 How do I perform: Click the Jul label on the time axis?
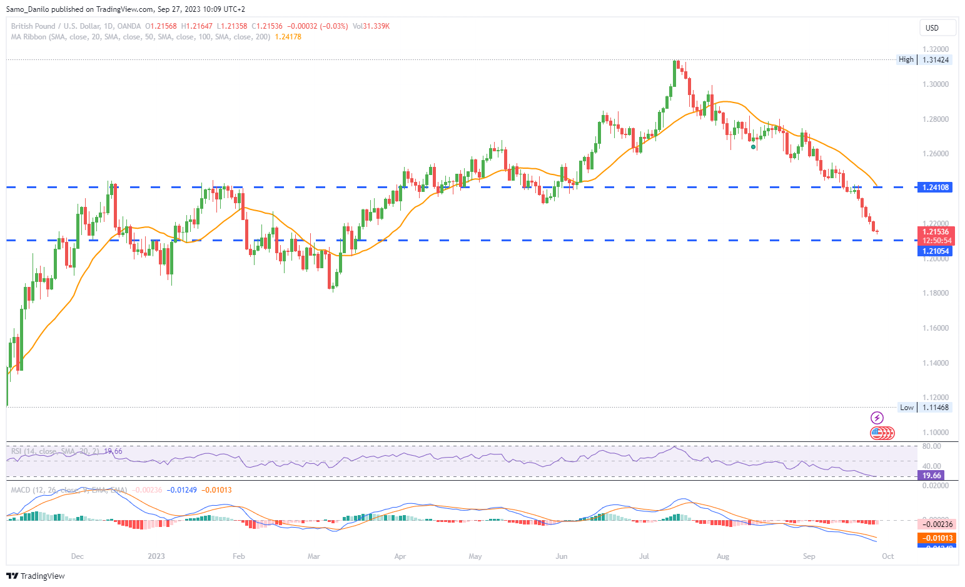[x=645, y=556]
